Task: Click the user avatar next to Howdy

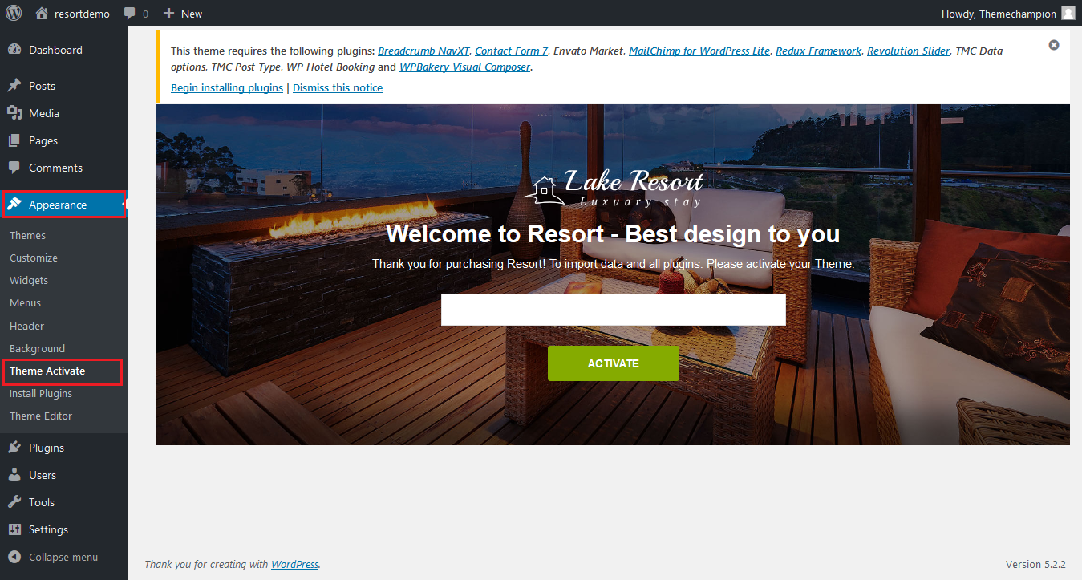Action: click(x=1068, y=14)
